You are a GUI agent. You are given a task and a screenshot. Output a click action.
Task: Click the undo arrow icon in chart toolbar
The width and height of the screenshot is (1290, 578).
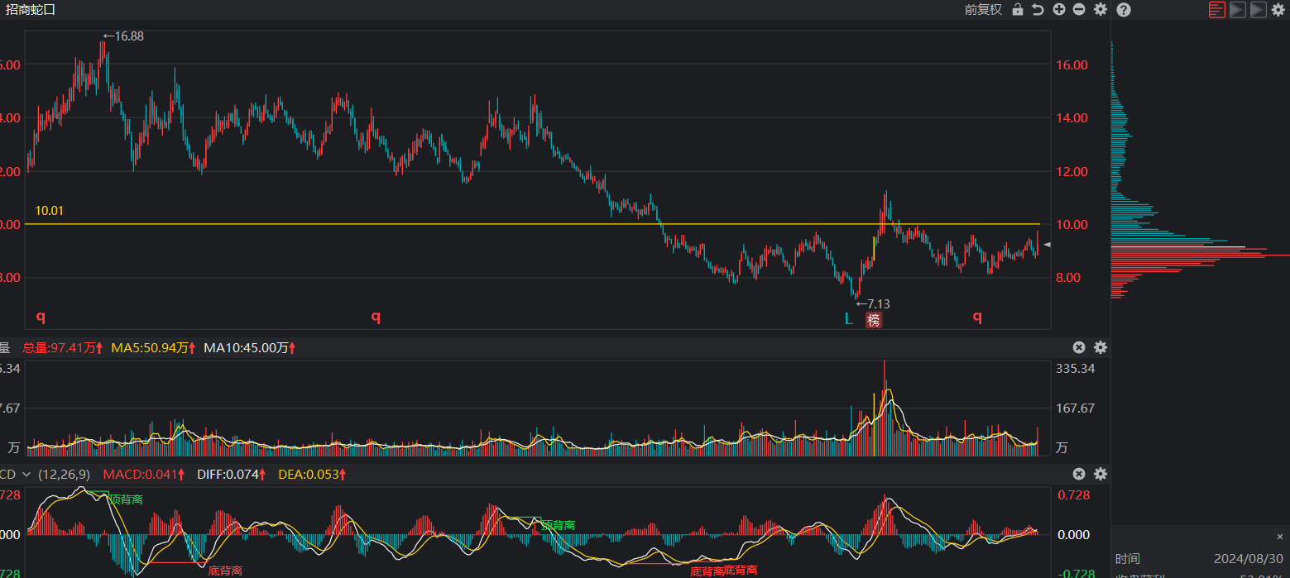click(x=1038, y=10)
